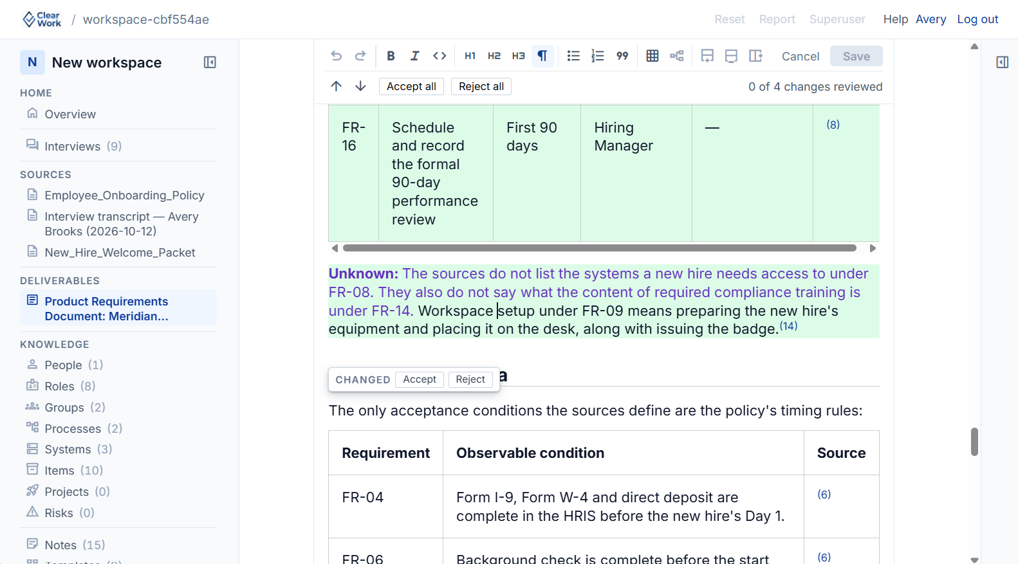Accept the CHANGED section edit
Image resolution: width=1018 pixels, height=564 pixels.
tap(420, 379)
